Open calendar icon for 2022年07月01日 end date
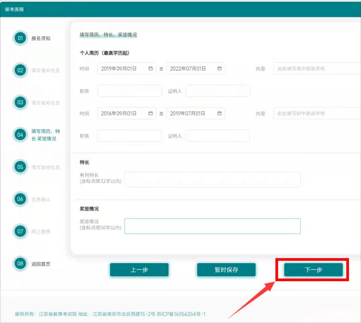 point(219,69)
